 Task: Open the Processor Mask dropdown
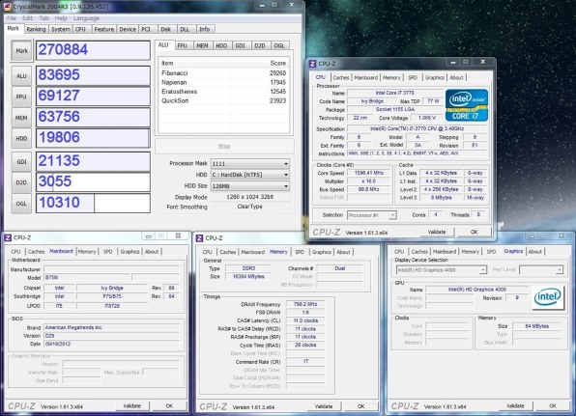[250, 164]
